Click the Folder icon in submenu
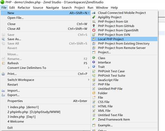Image resolution: width=165 pixels, height=131 pixels. point(94,93)
